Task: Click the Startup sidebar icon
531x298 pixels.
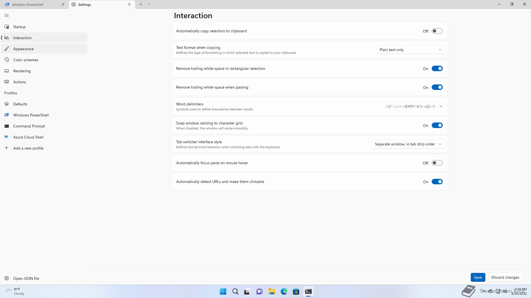Action: coord(7,27)
